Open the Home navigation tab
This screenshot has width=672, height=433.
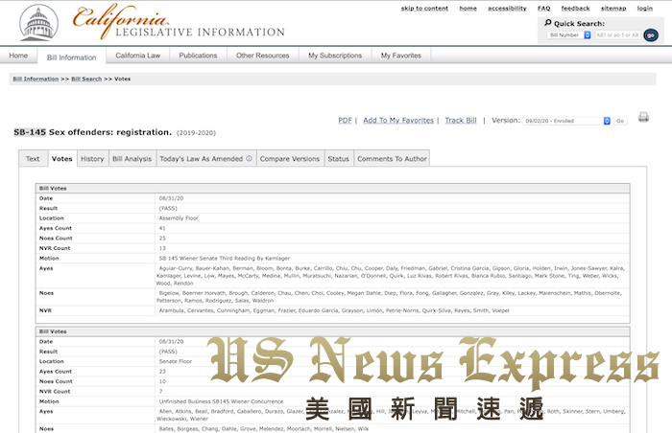click(18, 56)
